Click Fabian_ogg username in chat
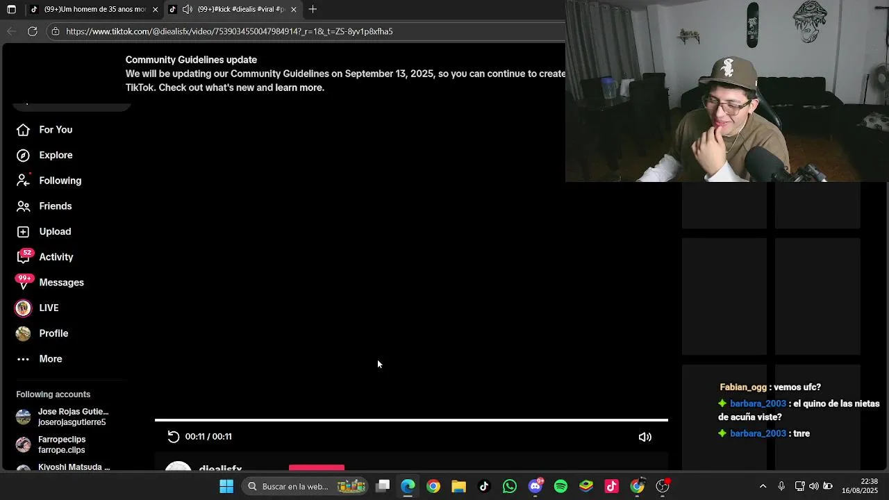This screenshot has height=500, width=889. point(743,387)
